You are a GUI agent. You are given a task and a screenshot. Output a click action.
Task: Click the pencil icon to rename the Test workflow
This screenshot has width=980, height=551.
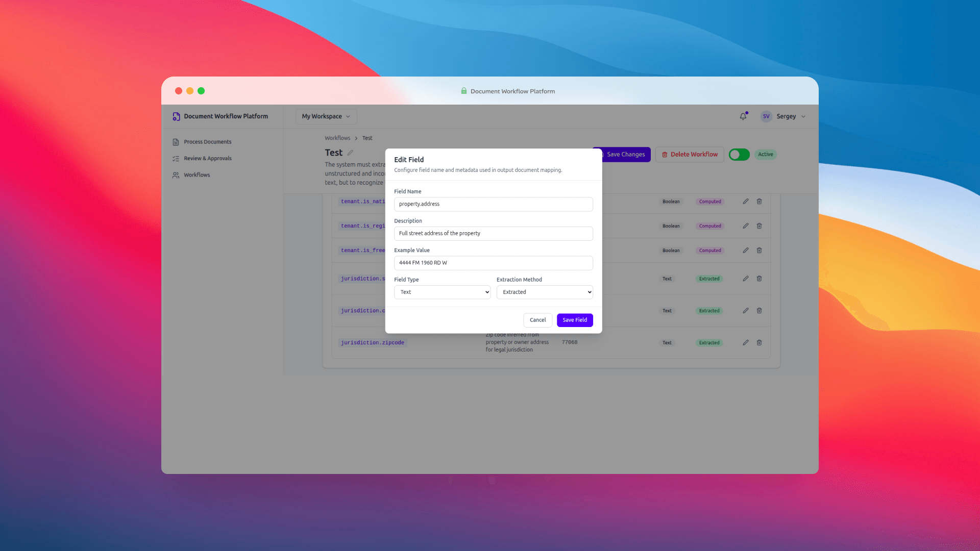click(x=351, y=153)
